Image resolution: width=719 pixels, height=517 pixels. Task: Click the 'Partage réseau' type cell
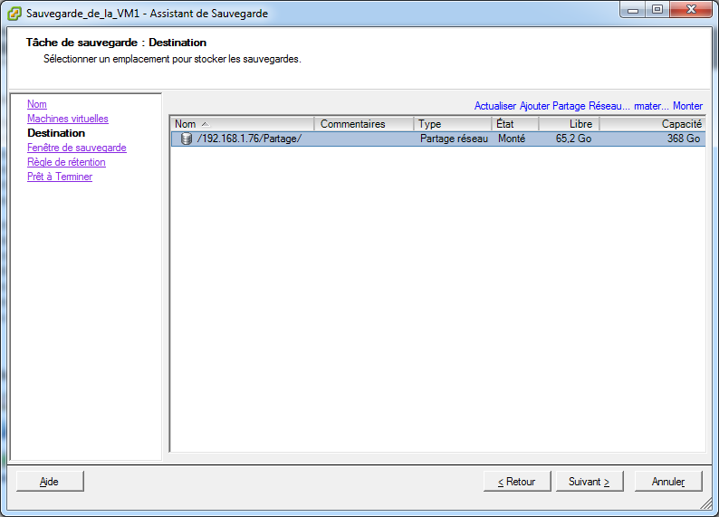[x=454, y=139]
